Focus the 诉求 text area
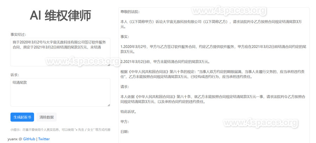 (x=60, y=92)
